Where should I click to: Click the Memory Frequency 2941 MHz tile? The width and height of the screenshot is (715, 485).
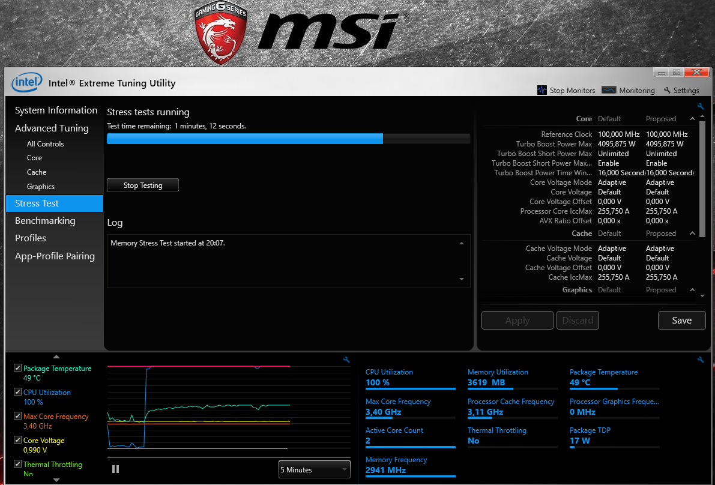(411, 466)
